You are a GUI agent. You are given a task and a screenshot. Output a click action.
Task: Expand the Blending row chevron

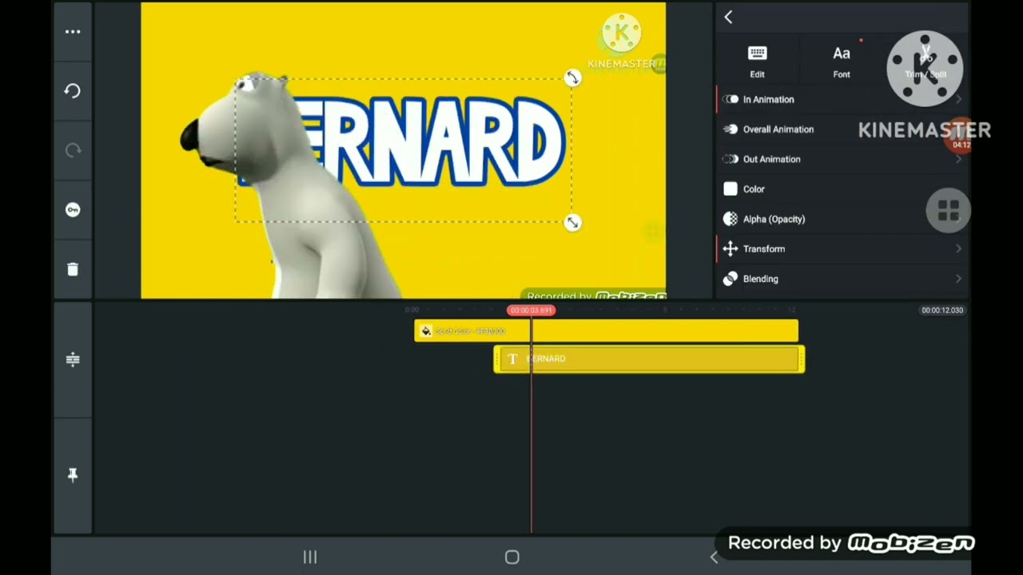point(958,279)
